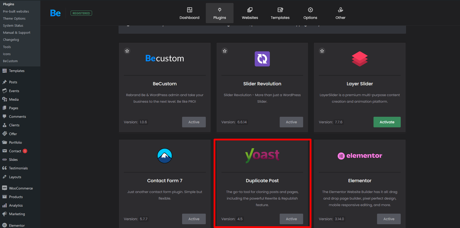Click the Offer tag icon
460x228 pixels.
[5, 134]
